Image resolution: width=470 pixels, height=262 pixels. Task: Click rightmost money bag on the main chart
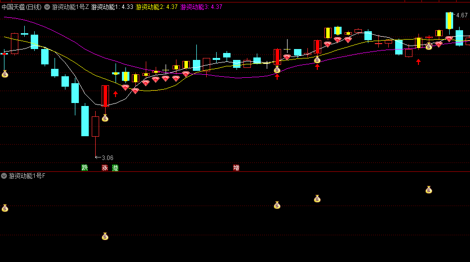click(429, 46)
